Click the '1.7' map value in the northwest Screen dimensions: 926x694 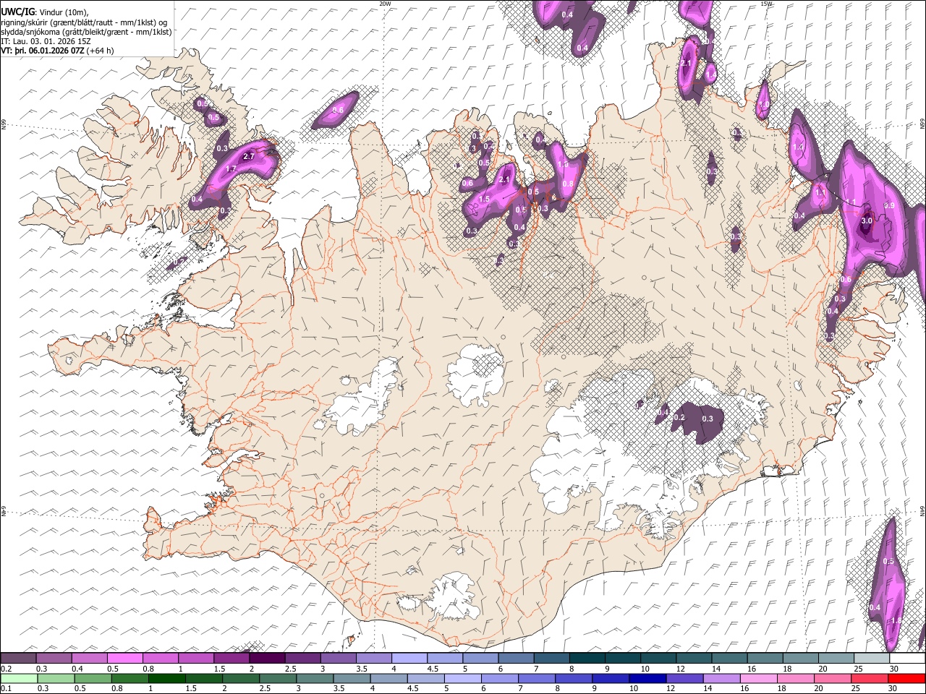pos(231,168)
